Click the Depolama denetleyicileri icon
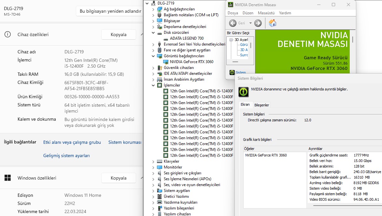The image size is (382, 216). [x=160, y=27]
